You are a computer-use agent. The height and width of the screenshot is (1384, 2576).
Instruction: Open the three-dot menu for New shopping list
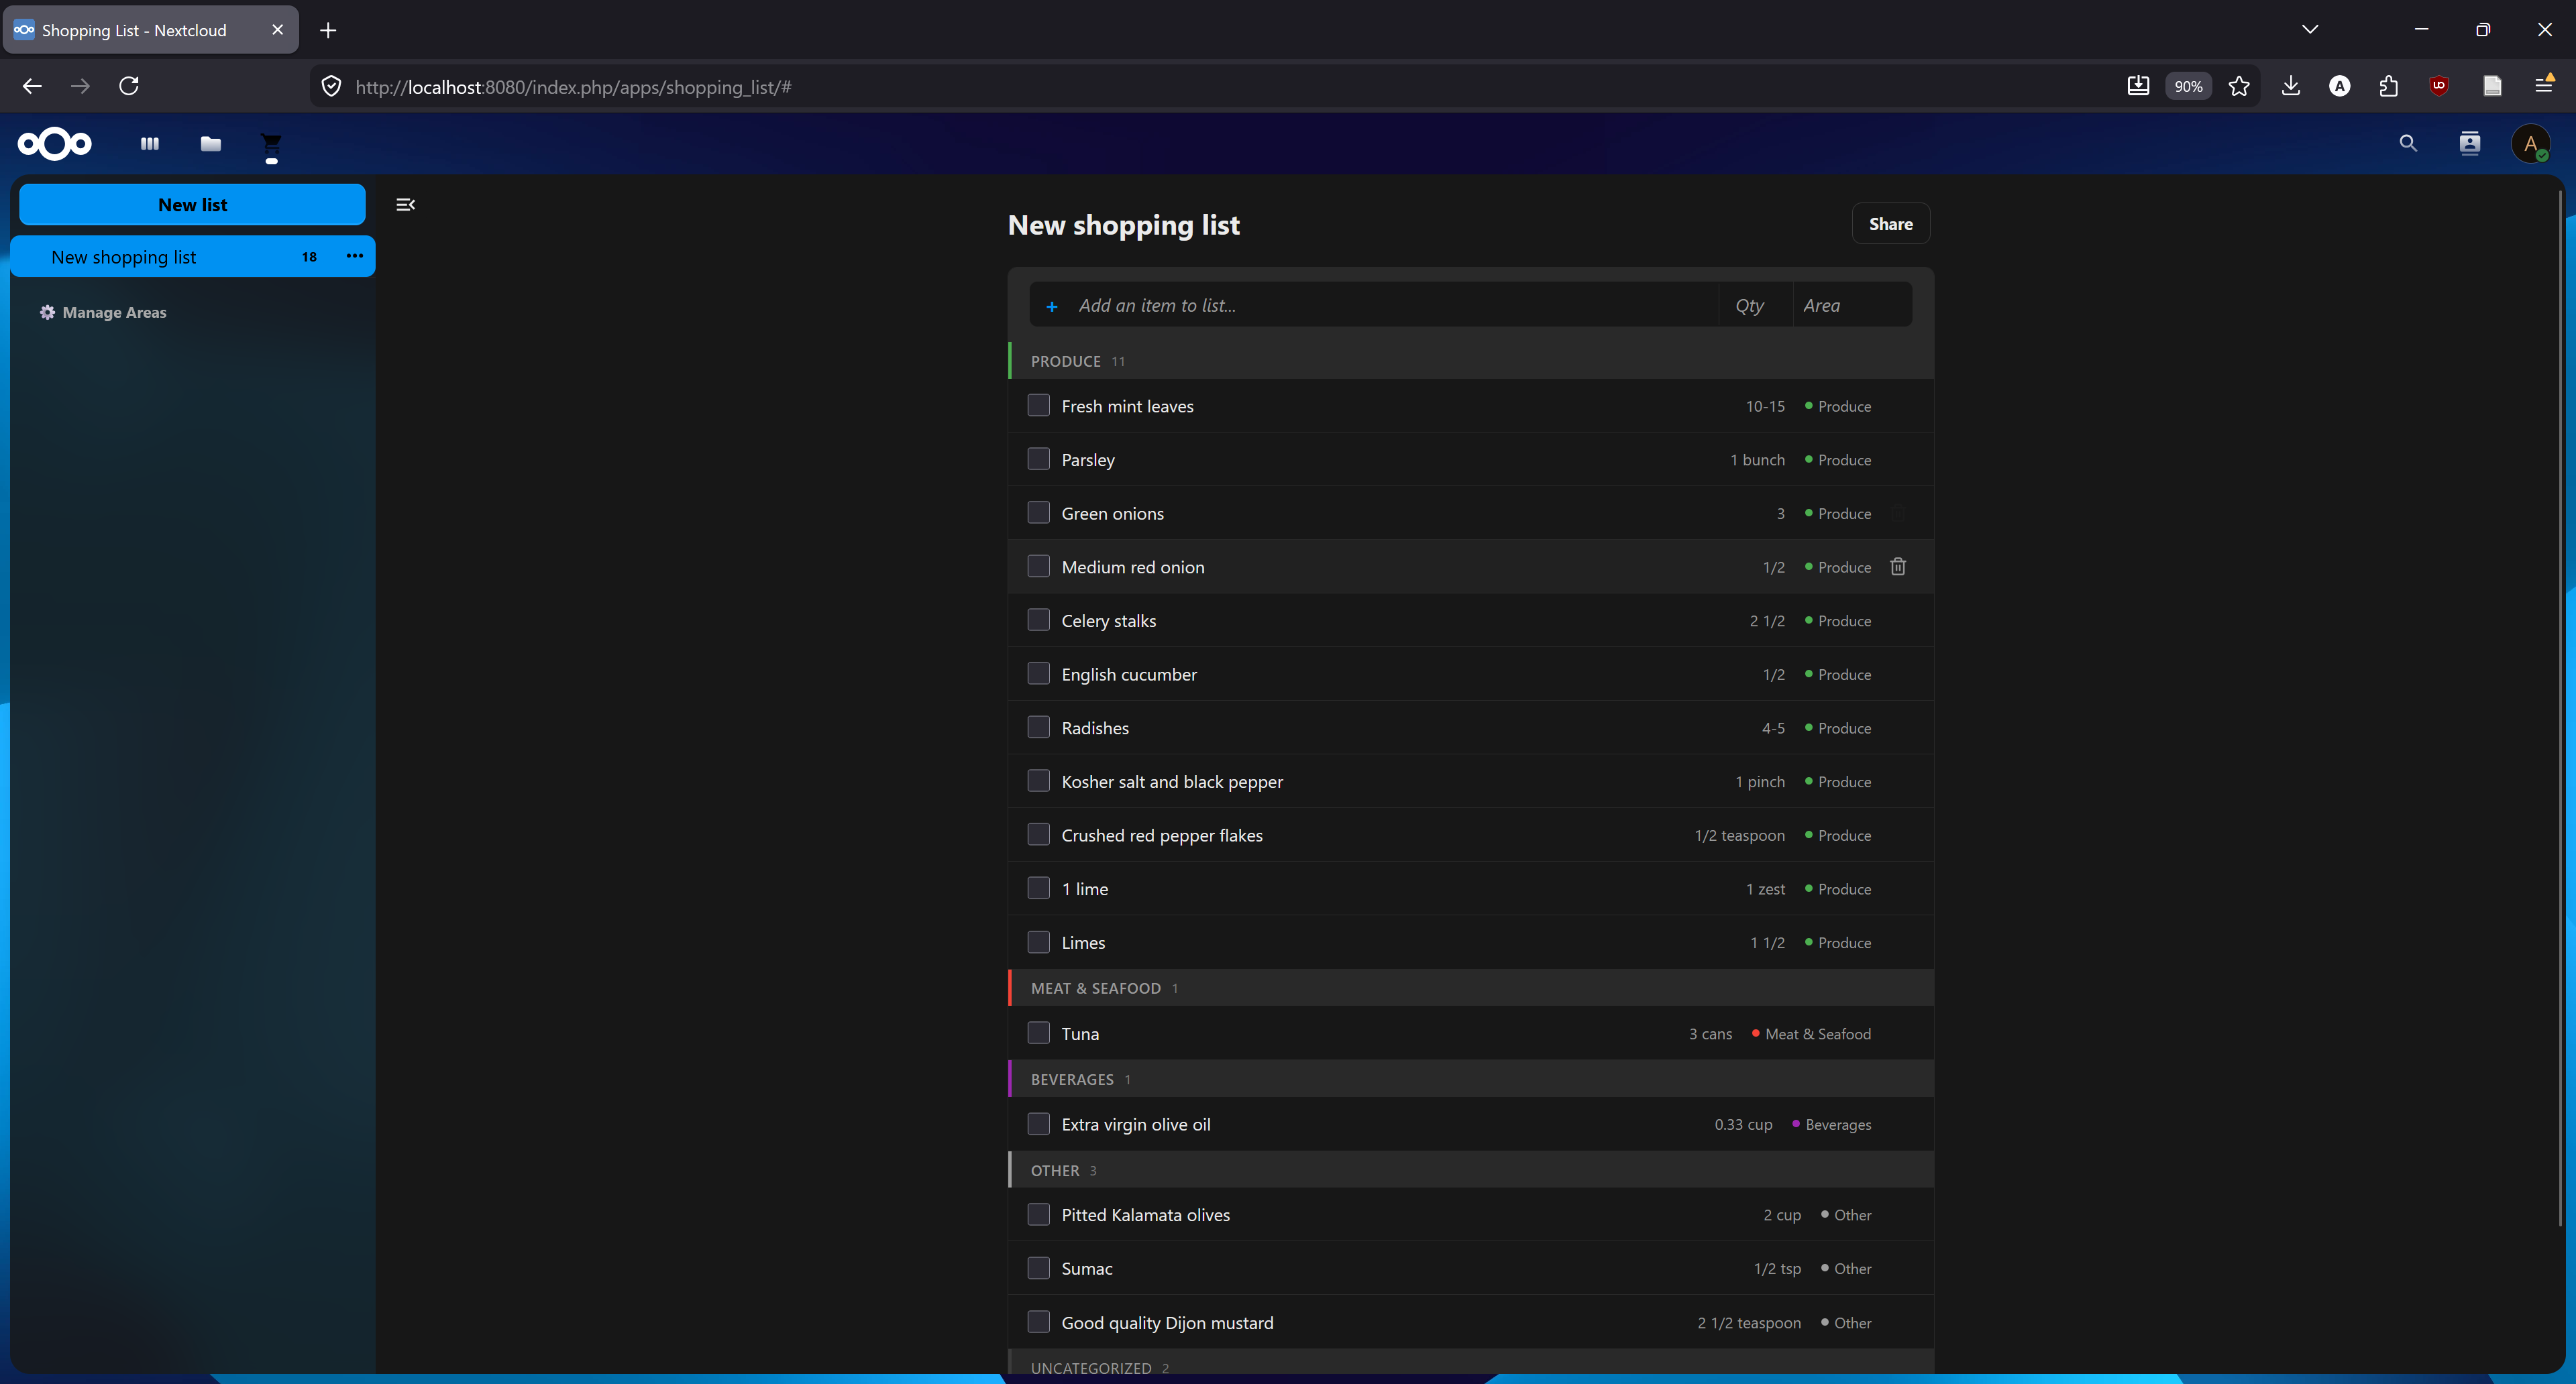tap(354, 256)
